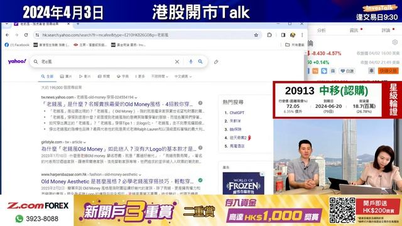The width and height of the screenshot is (402, 226).
Task: Click the orange quick-trade button
Action: point(388,71)
